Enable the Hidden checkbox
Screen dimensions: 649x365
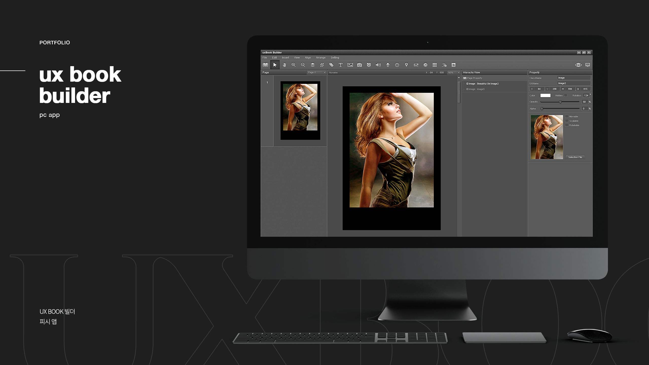pyautogui.click(x=565, y=96)
